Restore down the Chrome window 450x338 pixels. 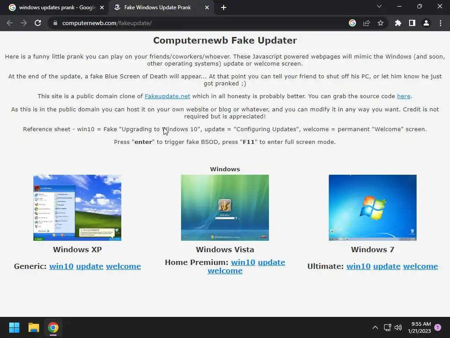420,6
